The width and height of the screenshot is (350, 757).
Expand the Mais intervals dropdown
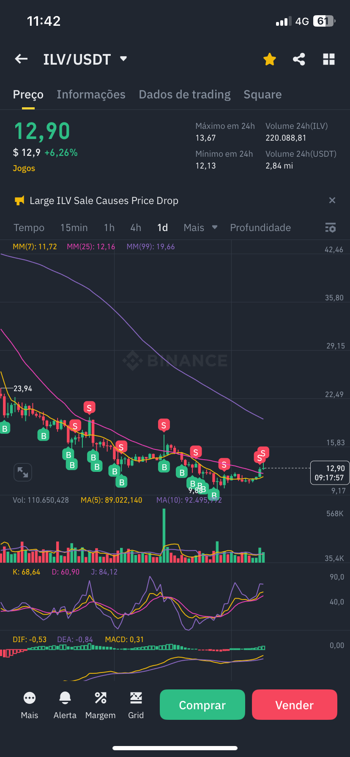coord(200,228)
